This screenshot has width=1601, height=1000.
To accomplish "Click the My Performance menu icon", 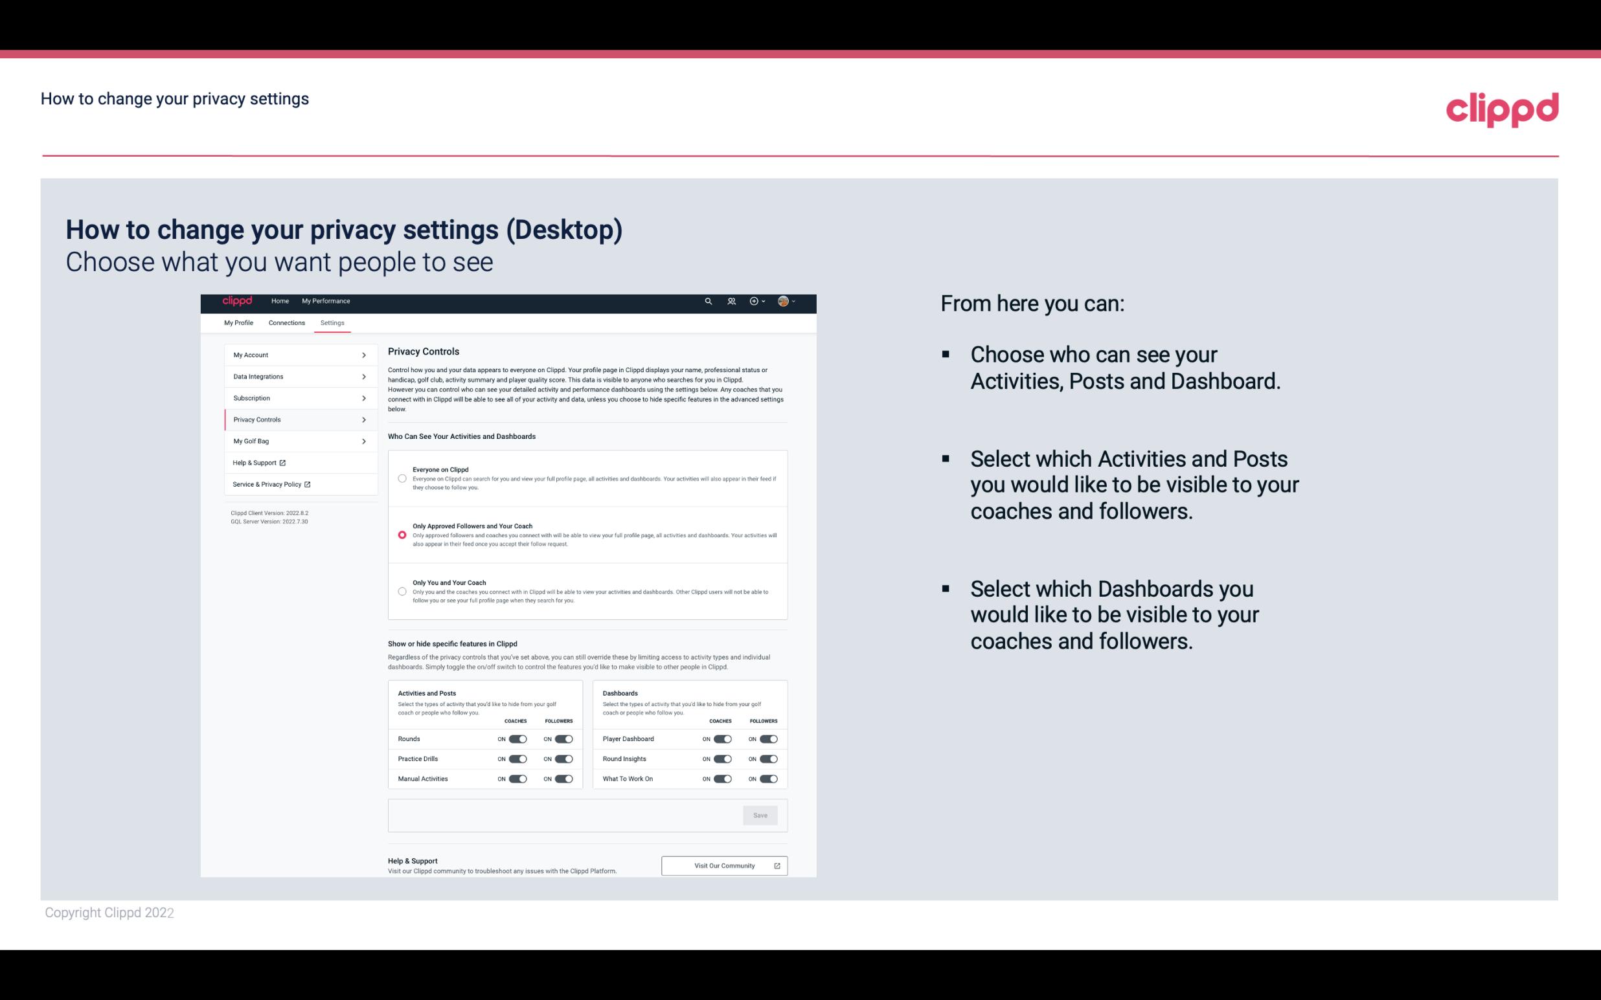I will coord(326,301).
